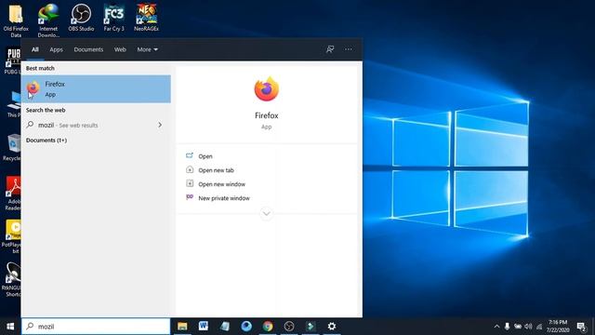The image size is (595, 335).
Task: Click the New private window mask icon
Action: (190, 197)
